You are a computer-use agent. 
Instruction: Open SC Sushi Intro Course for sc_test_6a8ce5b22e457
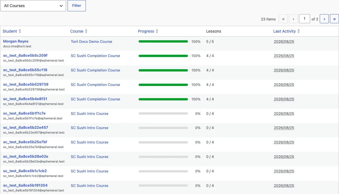90,128
